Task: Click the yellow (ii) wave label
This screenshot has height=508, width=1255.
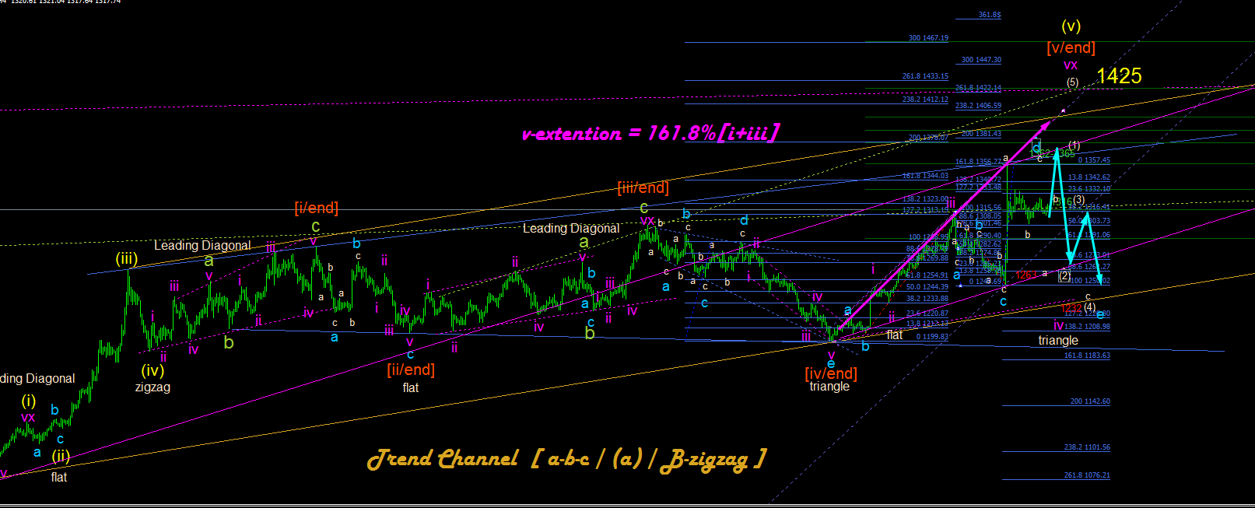Action: point(61,456)
